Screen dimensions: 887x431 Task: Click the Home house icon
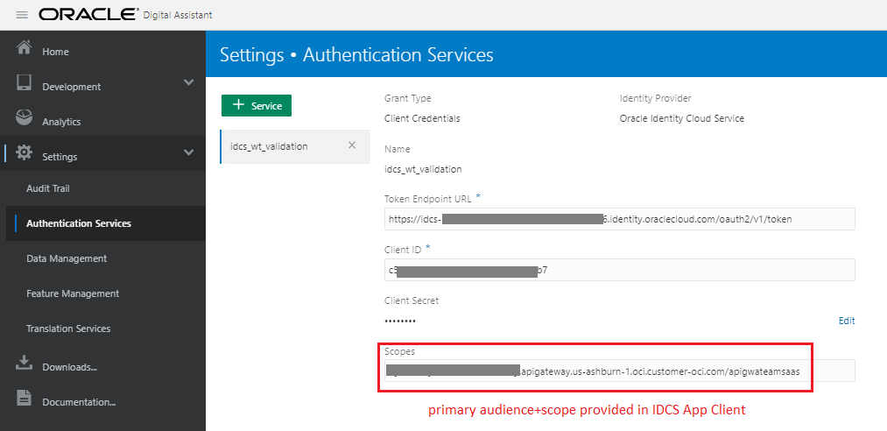(x=25, y=47)
